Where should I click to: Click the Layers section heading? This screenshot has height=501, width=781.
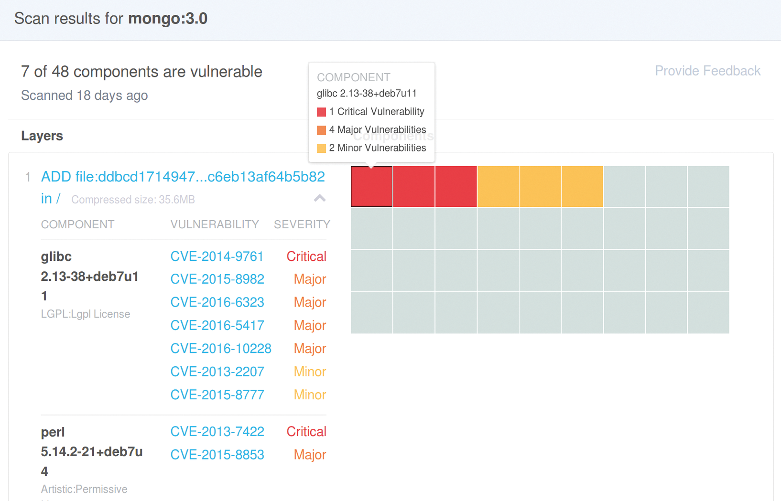(x=42, y=136)
